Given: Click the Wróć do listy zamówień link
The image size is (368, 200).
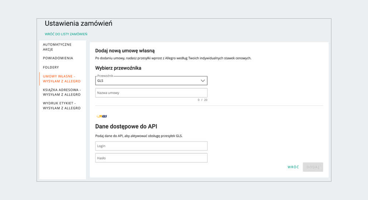Looking at the screenshot, I should (66, 34).
